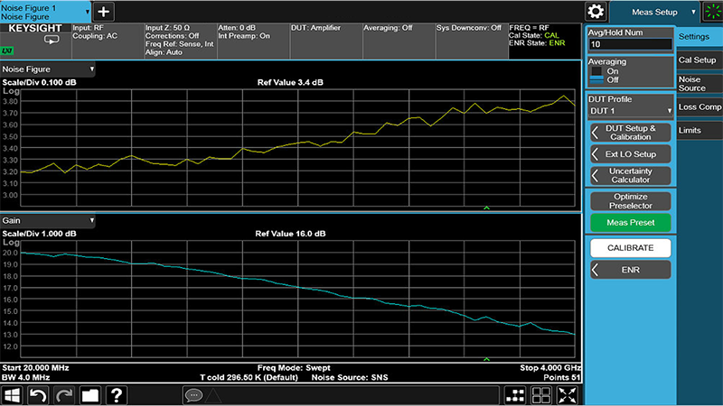The width and height of the screenshot is (723, 406).
Task: Click the CALIBRATE button
Action: point(630,247)
